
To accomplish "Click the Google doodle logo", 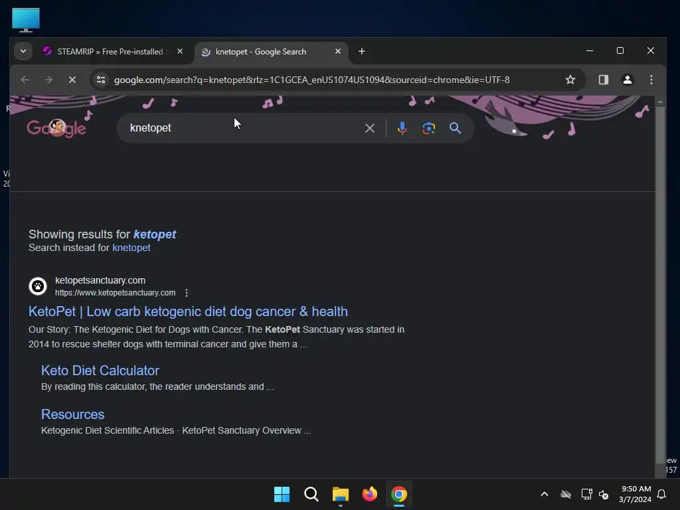I will click(56, 128).
